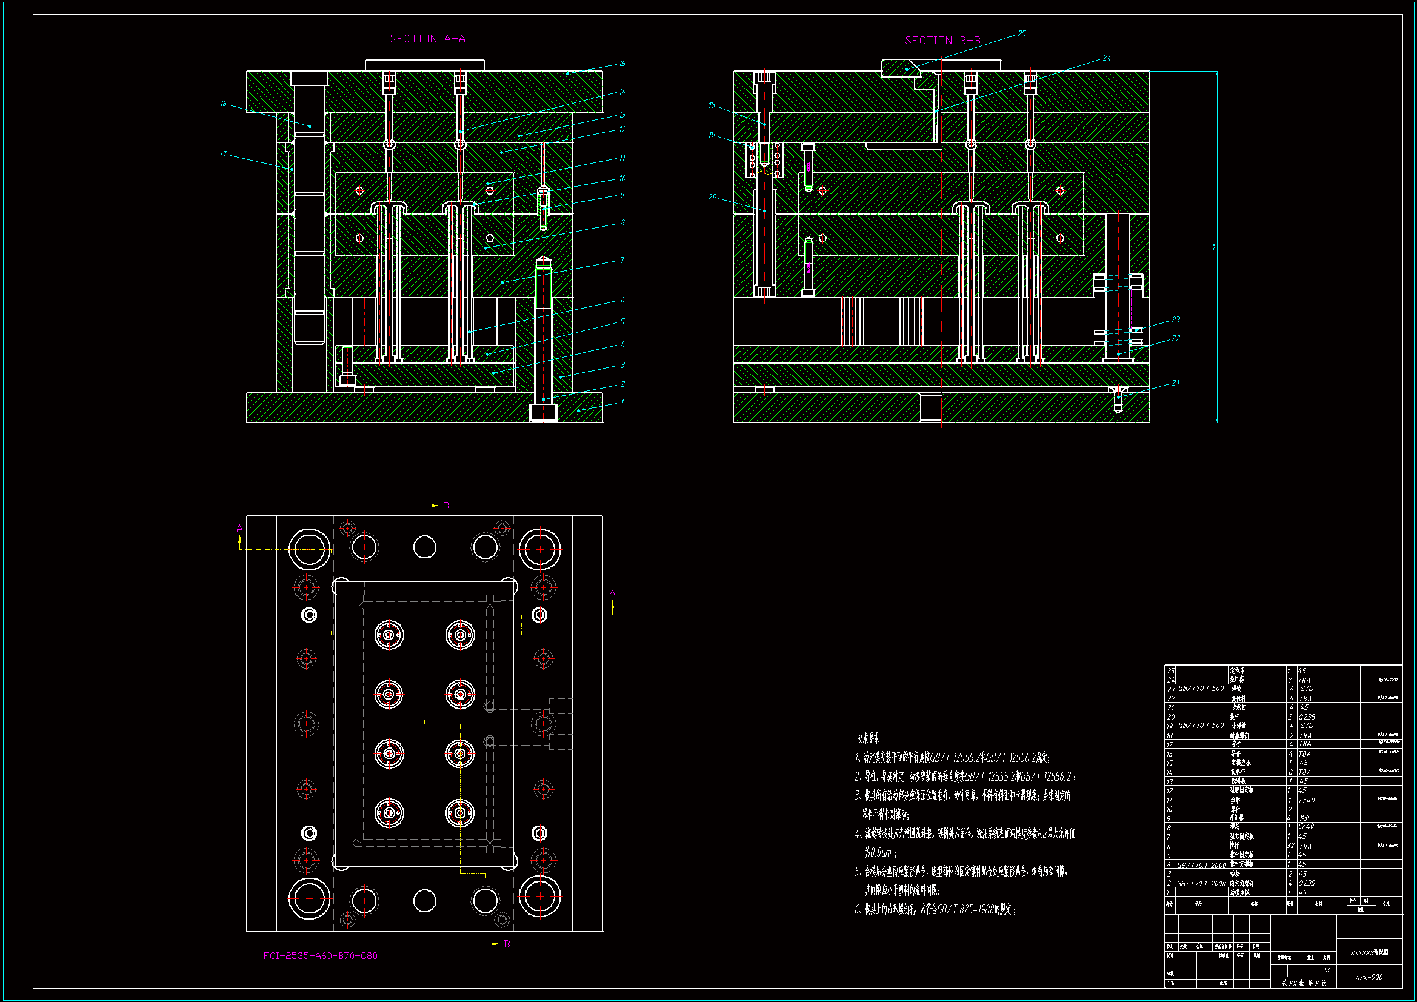This screenshot has height=1002, width=1417.
Task: Select part callout number 17 on left
Action: [x=223, y=154]
